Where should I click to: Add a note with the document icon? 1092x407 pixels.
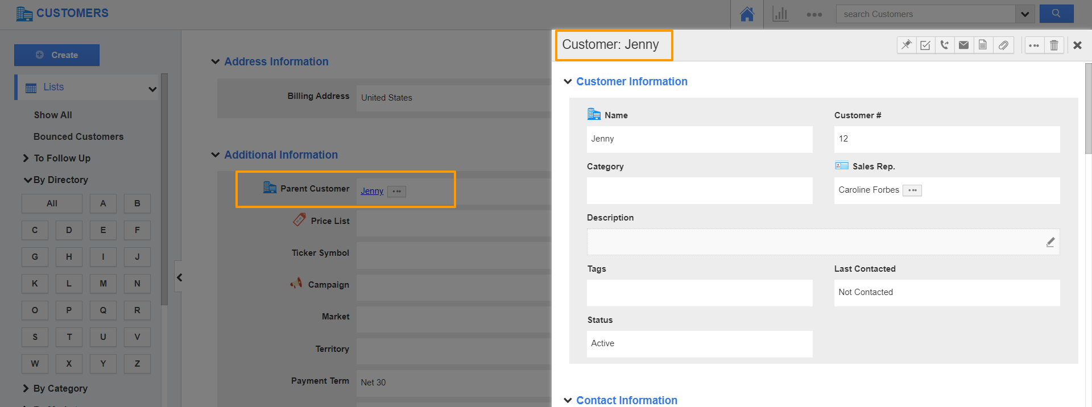click(983, 45)
